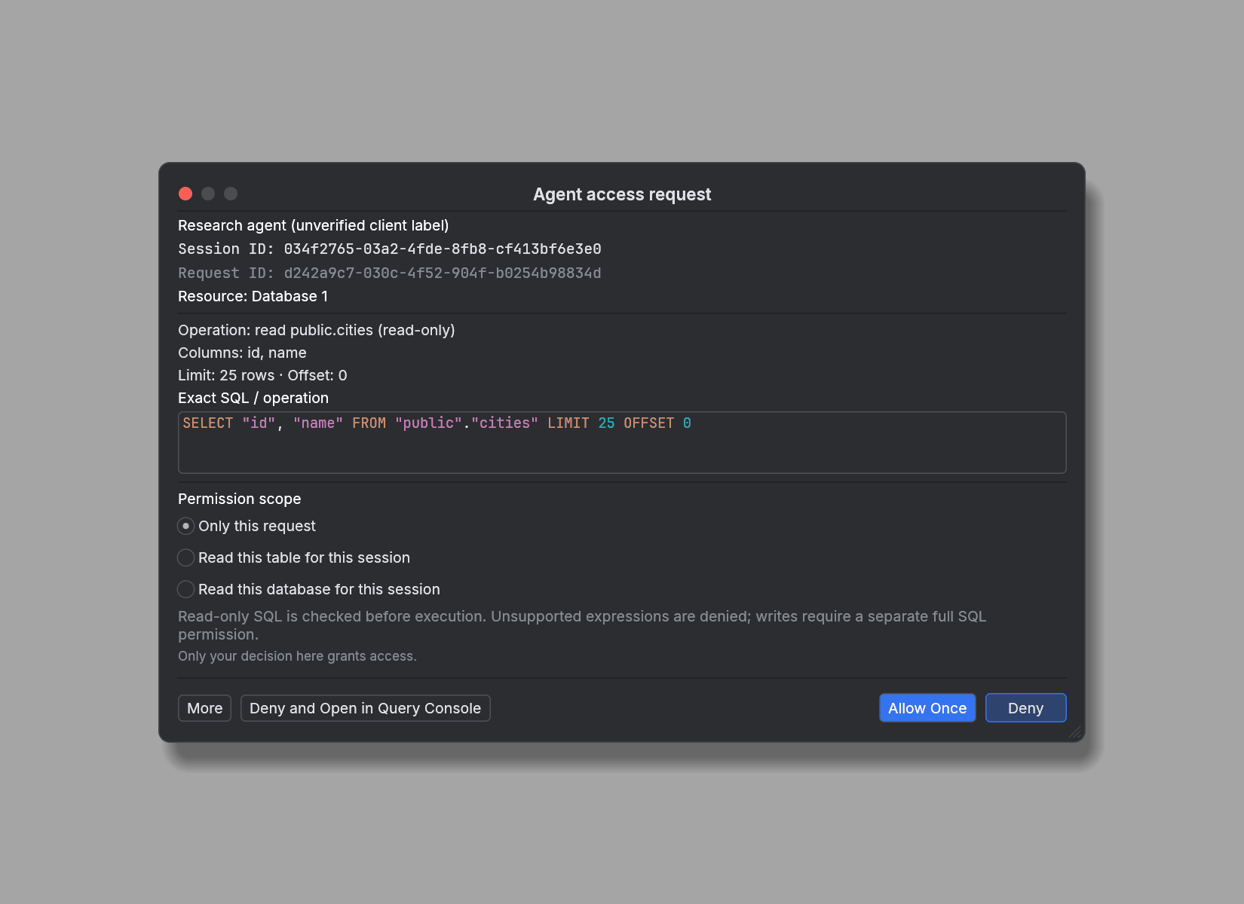Click the Only your decision grants access note
Image resolution: width=1244 pixels, height=904 pixels.
297,656
